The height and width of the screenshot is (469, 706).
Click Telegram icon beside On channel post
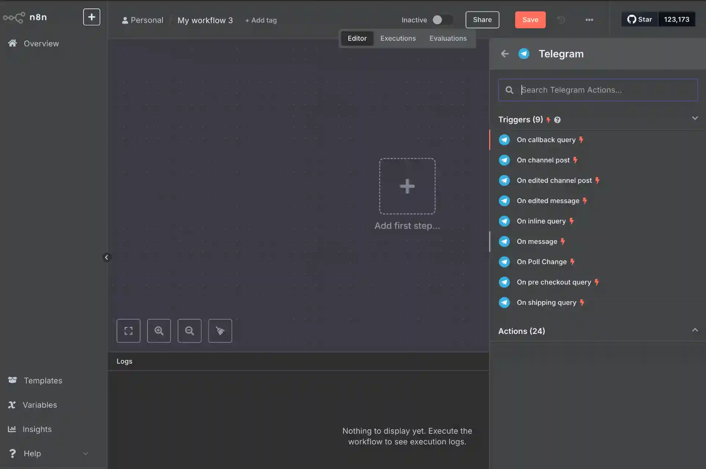click(504, 160)
